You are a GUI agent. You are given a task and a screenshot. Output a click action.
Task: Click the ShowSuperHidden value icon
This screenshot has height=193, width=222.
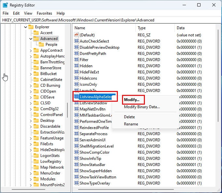pos(76,171)
